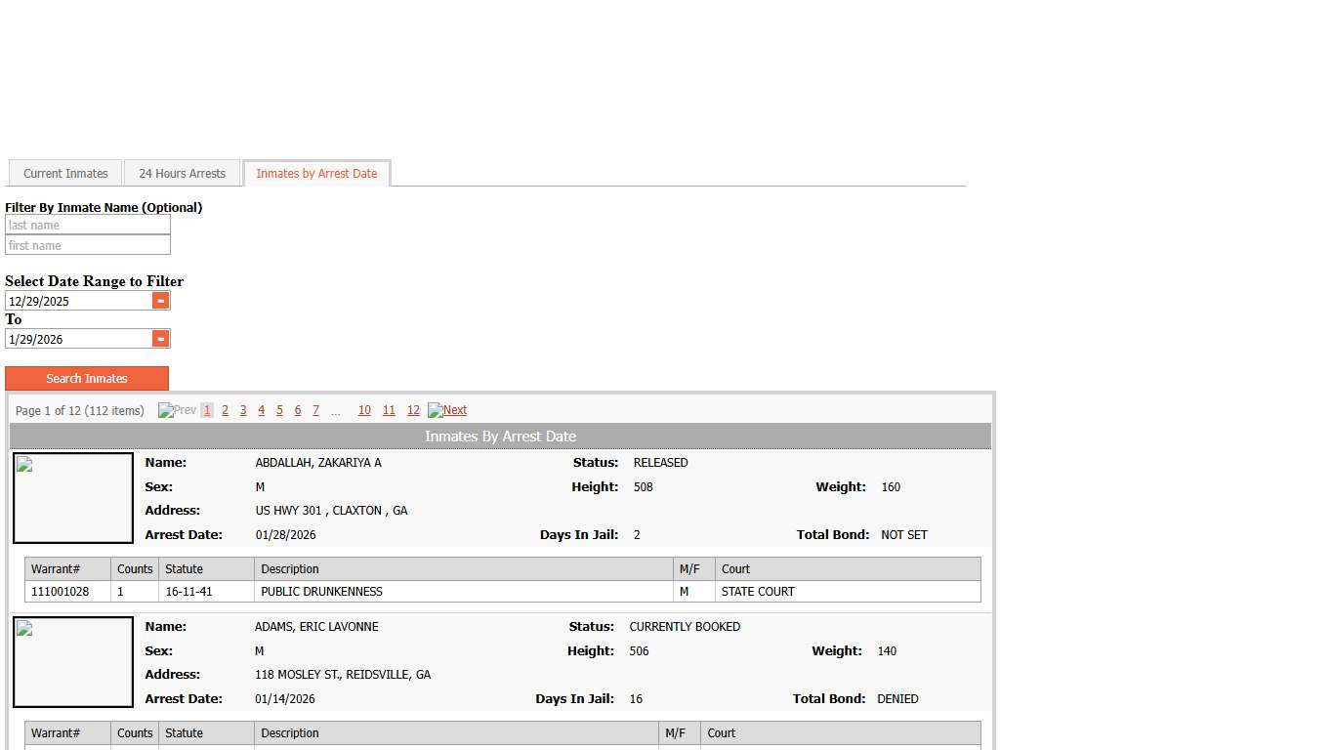Select Inmates by Arrest Date tab
The height and width of the screenshot is (750, 1334).
[x=316, y=174]
